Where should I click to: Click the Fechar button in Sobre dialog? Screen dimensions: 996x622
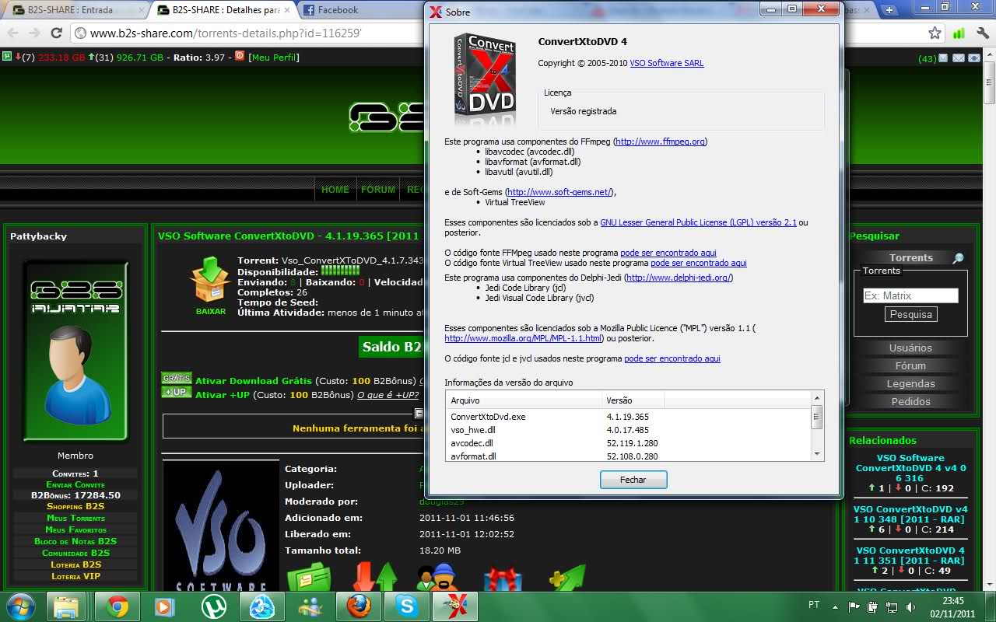633,480
